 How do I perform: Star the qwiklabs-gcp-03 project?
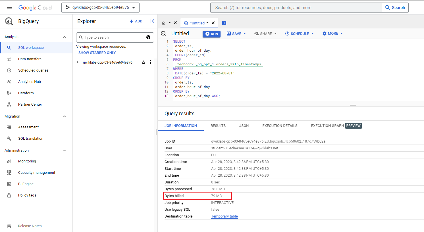tap(144, 62)
